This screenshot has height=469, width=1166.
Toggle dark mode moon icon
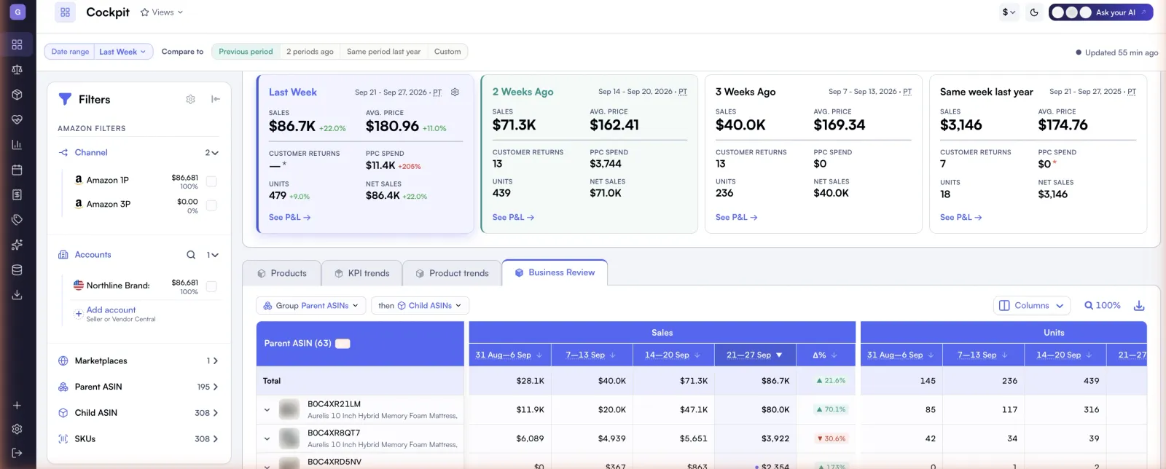pos(1034,12)
